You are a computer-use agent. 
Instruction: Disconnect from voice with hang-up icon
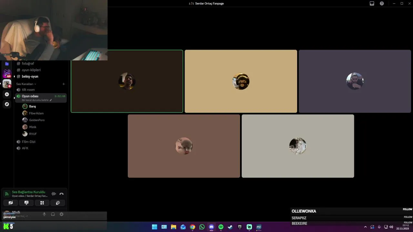(x=62, y=194)
